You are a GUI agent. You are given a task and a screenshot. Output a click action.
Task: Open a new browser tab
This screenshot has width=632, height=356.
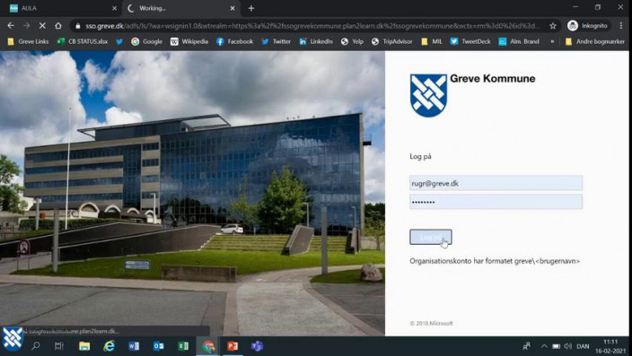251,8
